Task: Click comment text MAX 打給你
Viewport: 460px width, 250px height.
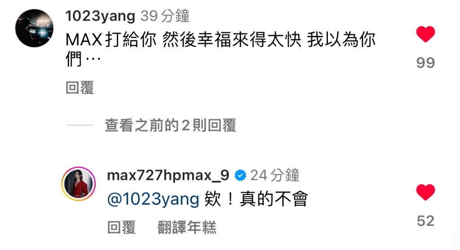Action: (111, 39)
